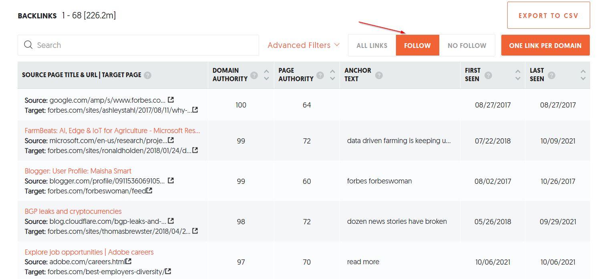Open external link for forbes.com/sites/thomasbrewster target
Screen dimensions: 597x279
(x=195, y=231)
